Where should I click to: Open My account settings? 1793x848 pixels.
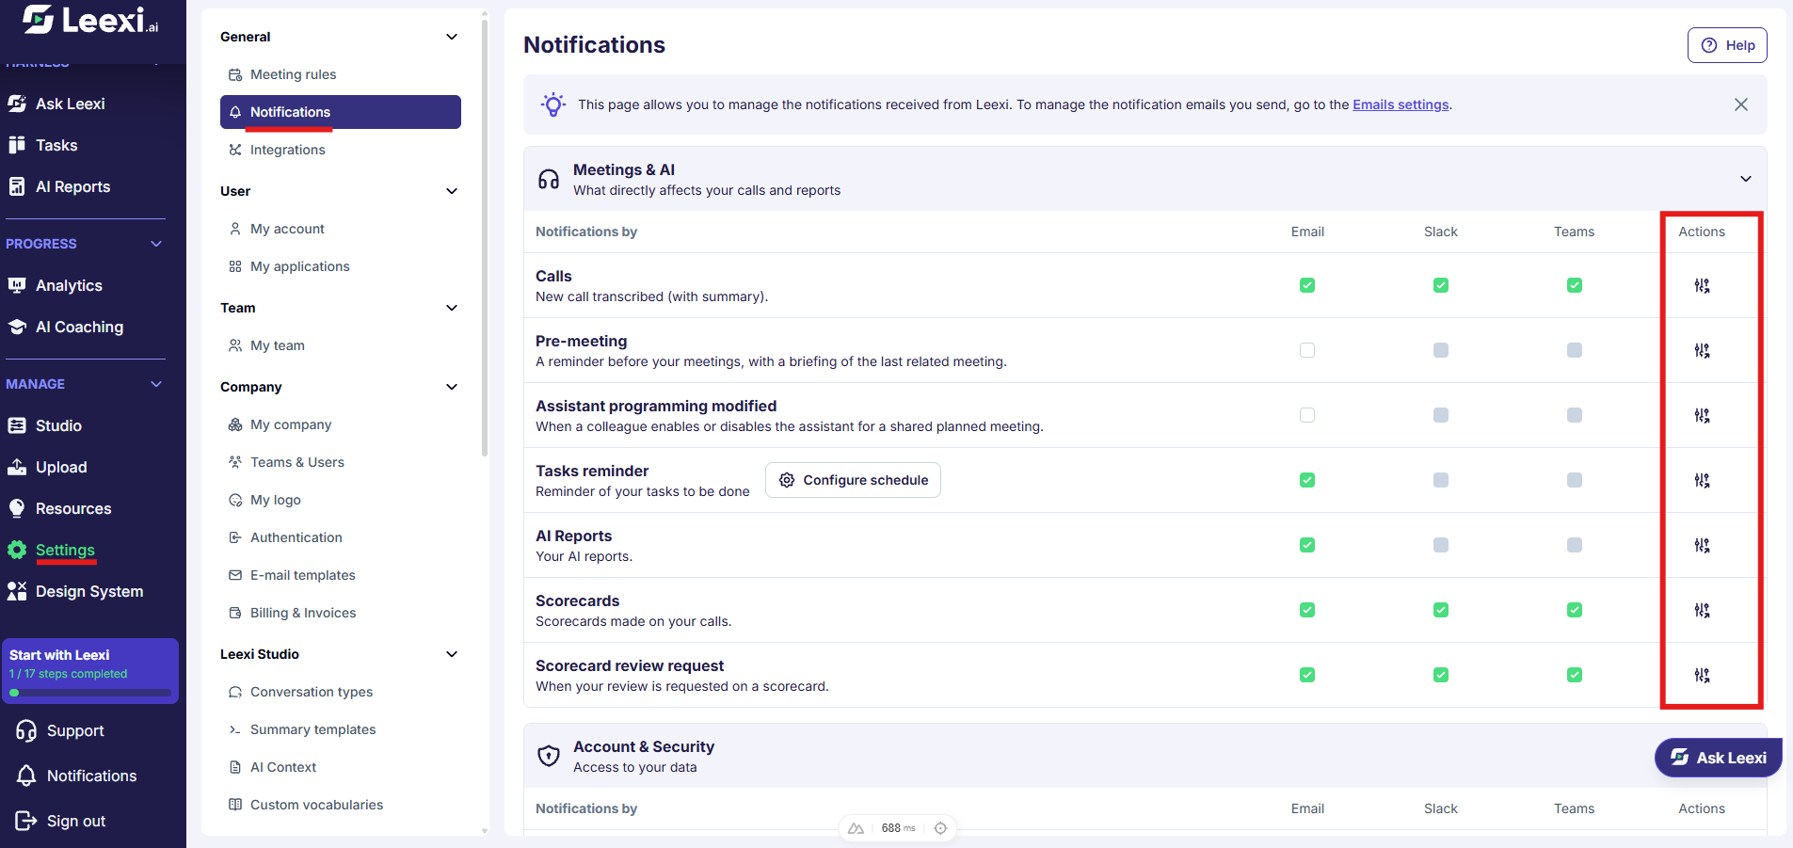[341, 229]
